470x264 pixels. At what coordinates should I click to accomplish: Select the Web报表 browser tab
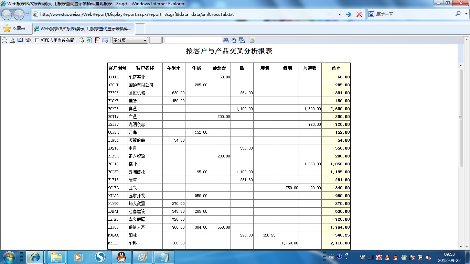pyautogui.click(x=84, y=29)
